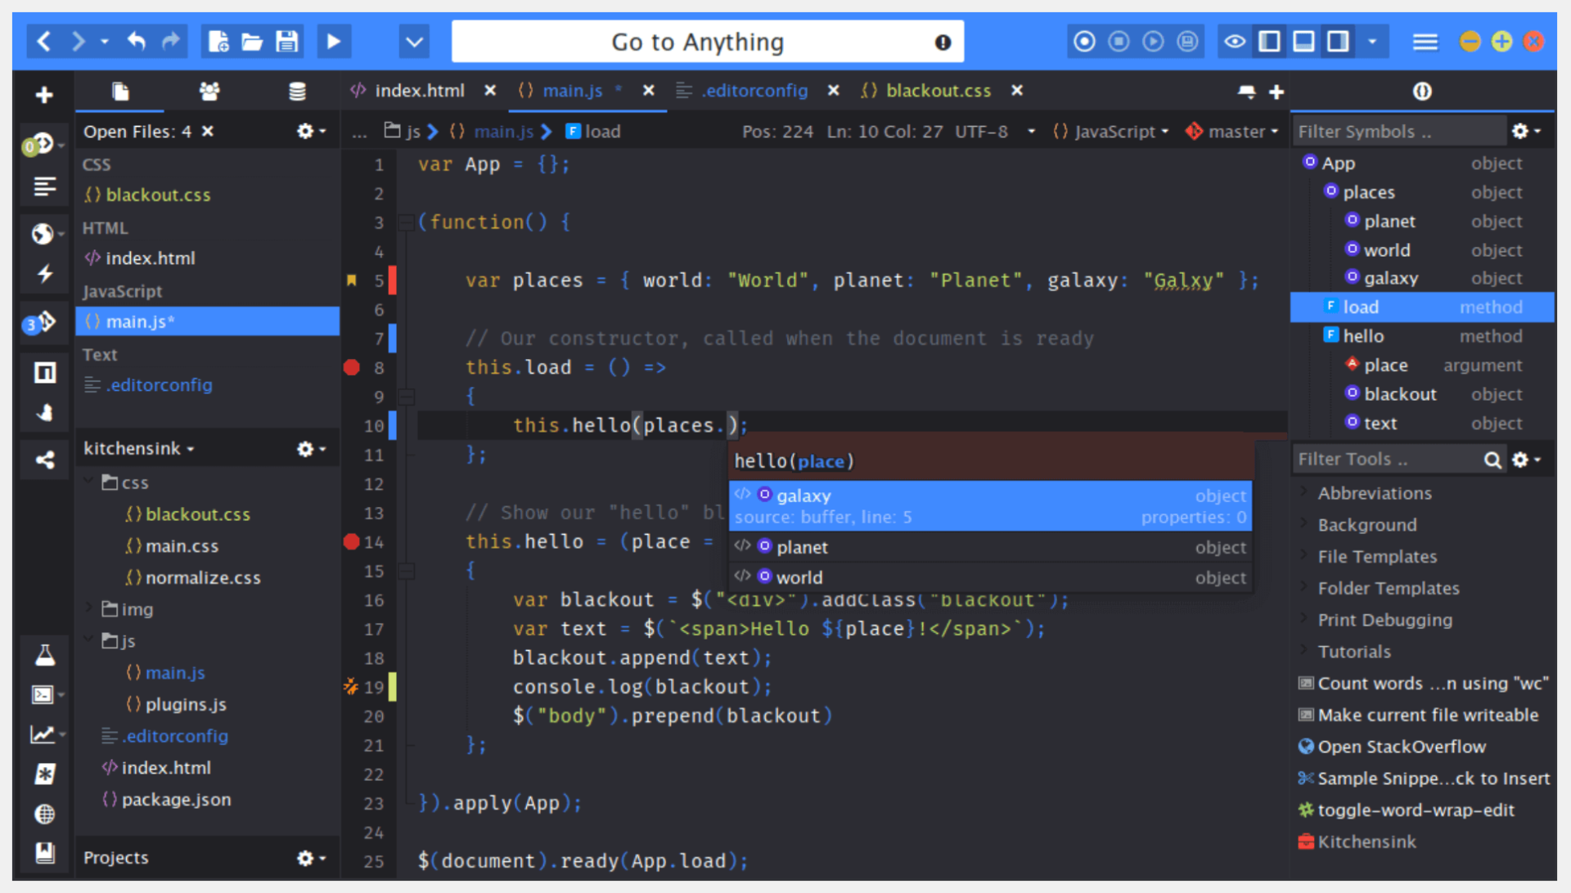Expand the Abbreviations toolbox folder

point(1303,493)
